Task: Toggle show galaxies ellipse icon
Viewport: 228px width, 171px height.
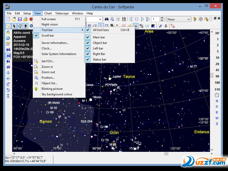Action: pyautogui.click(x=14, y=26)
